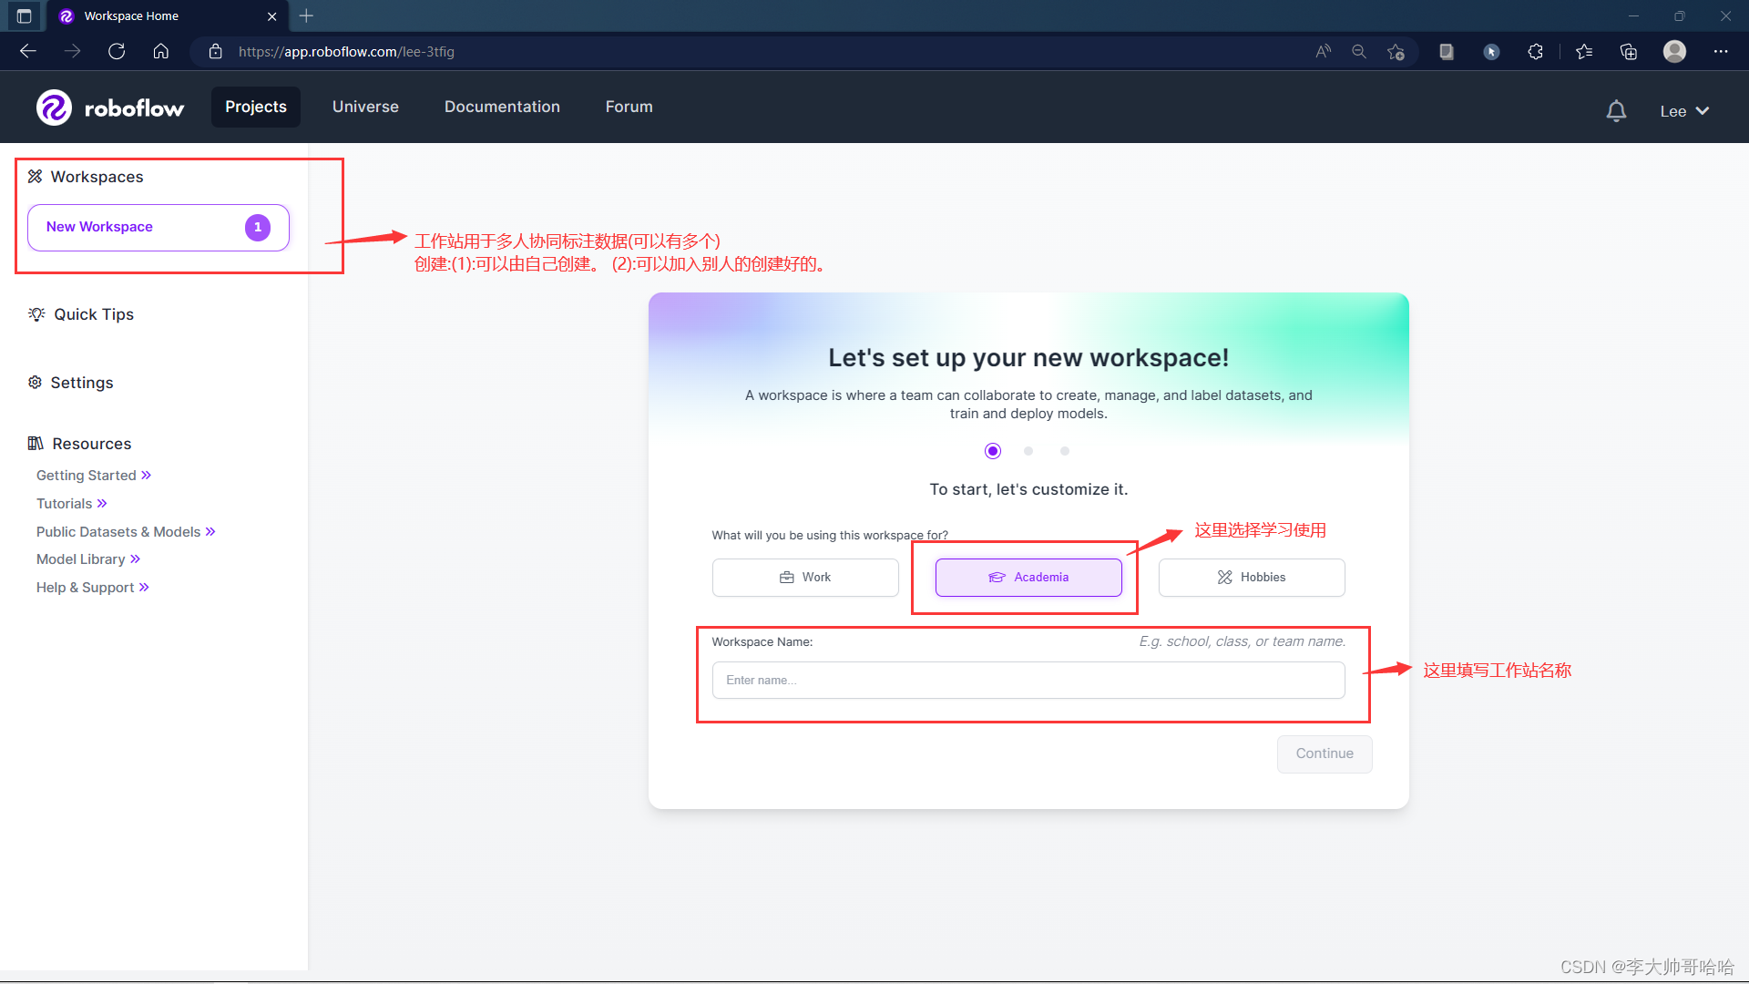Select the Work usage option
1749x984 pixels.
click(x=805, y=578)
